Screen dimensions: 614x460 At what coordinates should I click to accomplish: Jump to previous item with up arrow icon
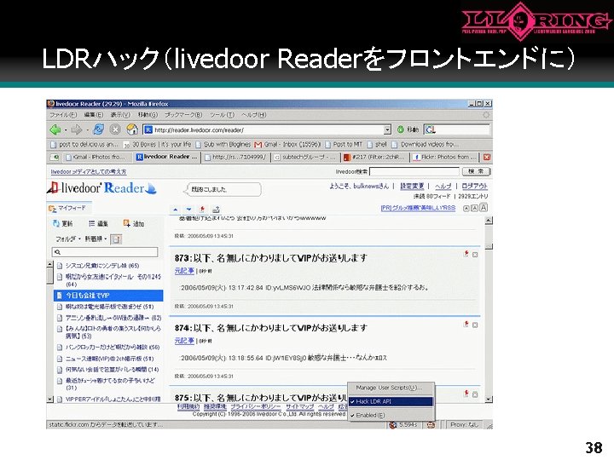point(176,210)
